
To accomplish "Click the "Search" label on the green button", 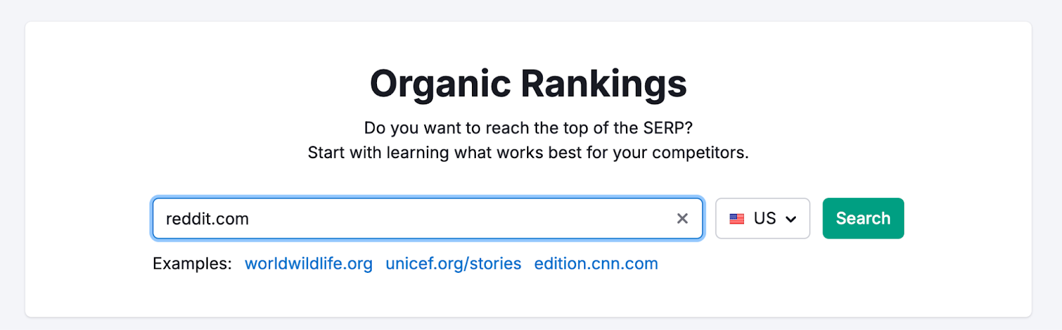I will (863, 218).
